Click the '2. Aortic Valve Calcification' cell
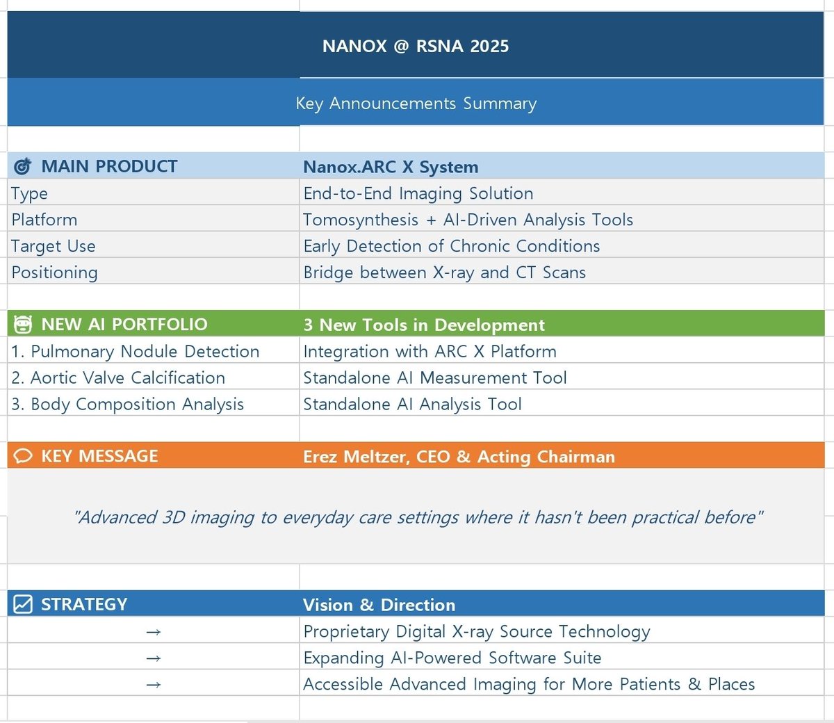Viewport: 834px width, 723px height. (154, 377)
